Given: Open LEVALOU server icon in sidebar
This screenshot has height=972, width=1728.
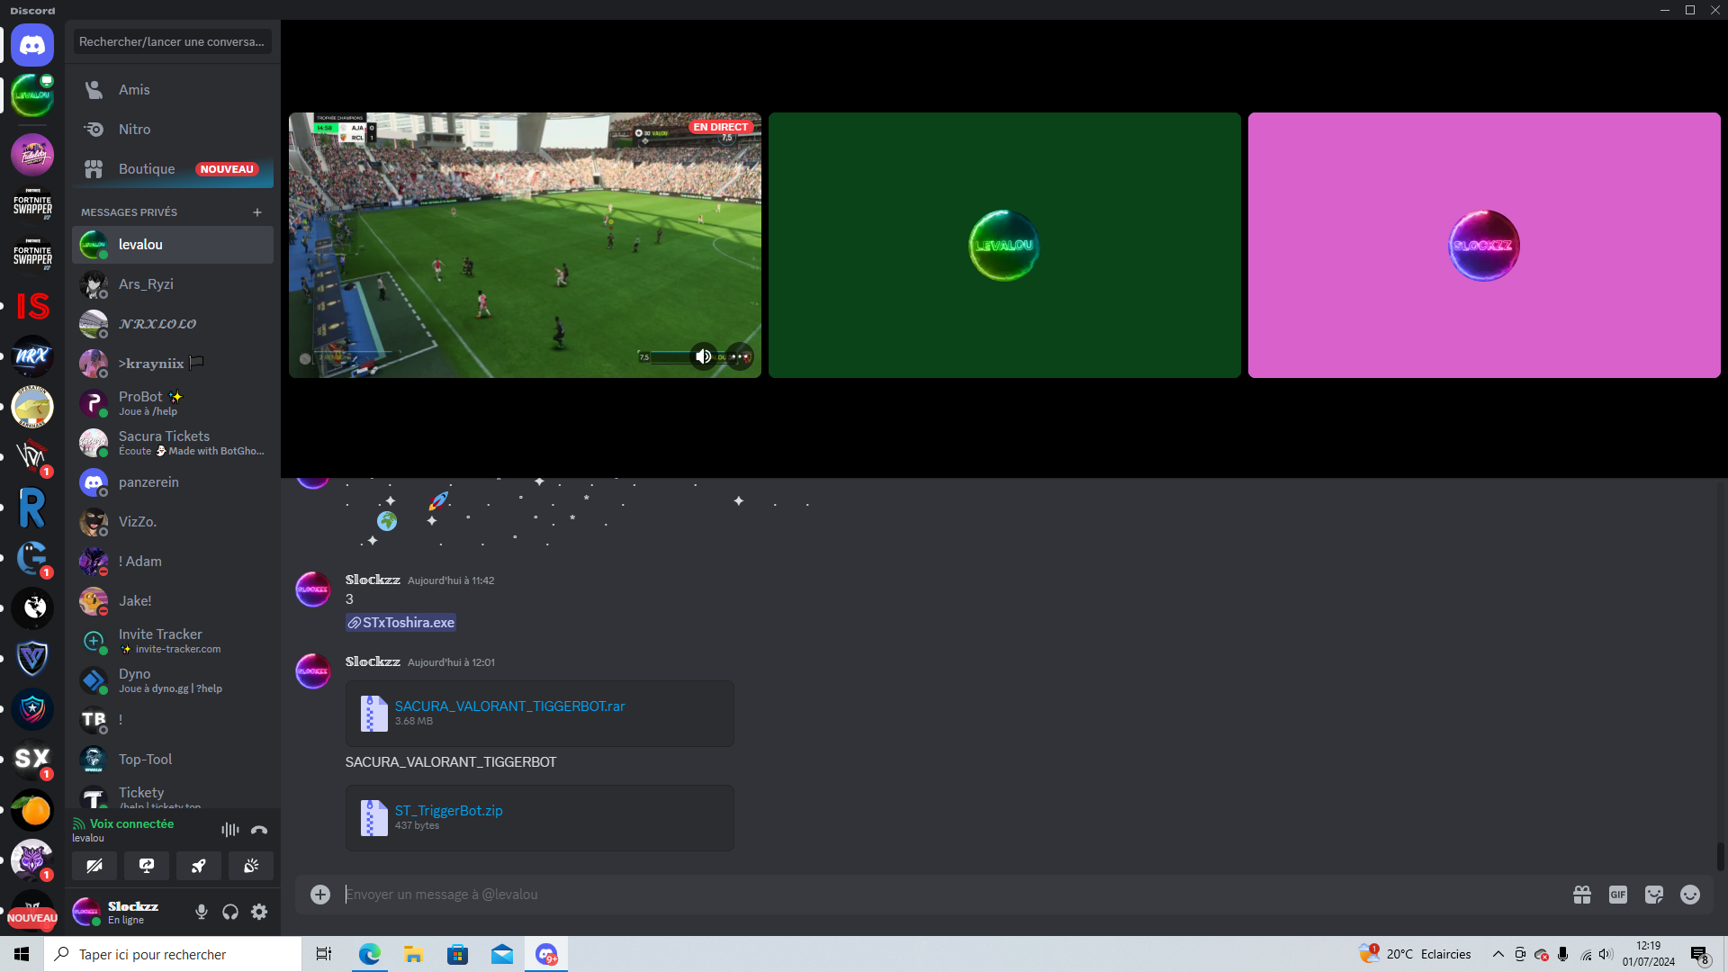Looking at the screenshot, I should (32, 95).
